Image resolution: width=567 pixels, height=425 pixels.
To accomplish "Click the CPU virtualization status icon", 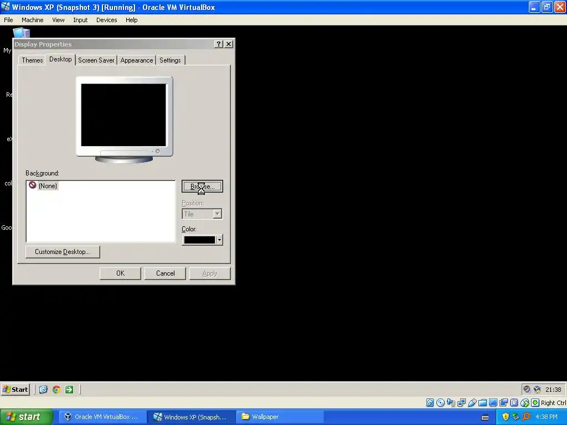I will click(x=514, y=403).
